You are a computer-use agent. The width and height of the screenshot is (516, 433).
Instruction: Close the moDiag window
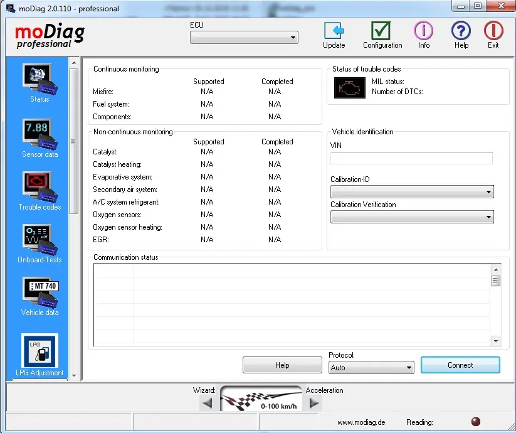click(500, 6)
